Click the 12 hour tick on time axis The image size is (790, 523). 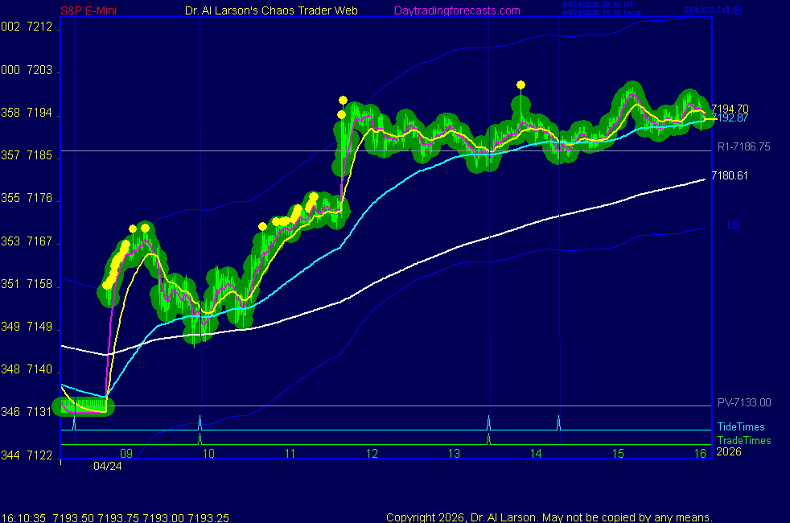tap(372, 454)
